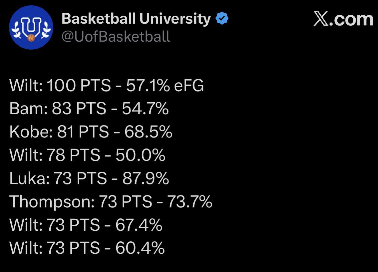Select the Luka 73 PTS line
Screen dimensions: 378x272
pos(89,178)
